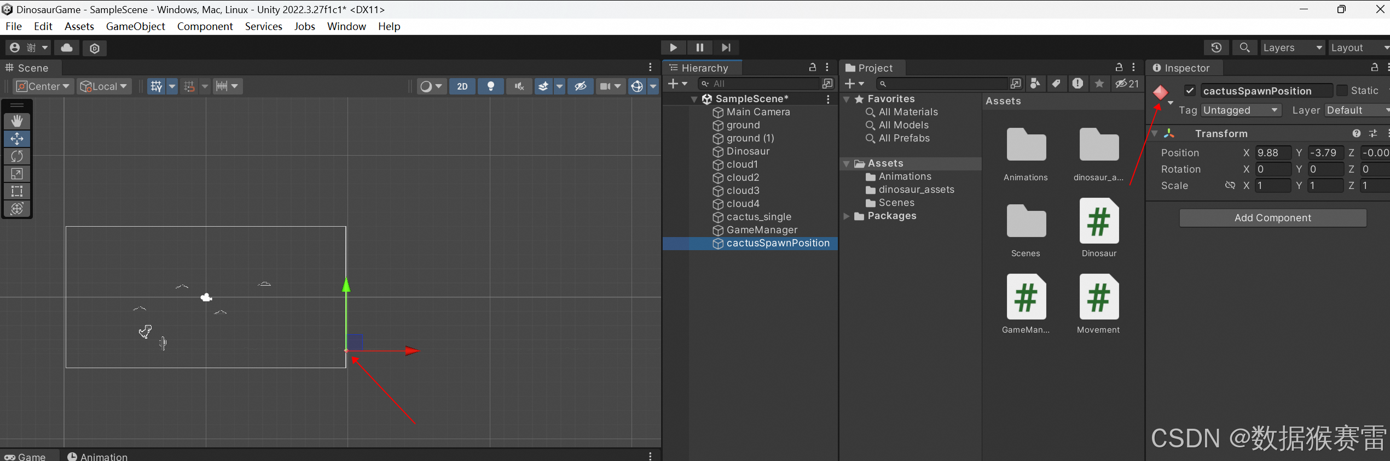Switch to the Animation tab
Viewport: 1390px width, 461px height.
97,456
